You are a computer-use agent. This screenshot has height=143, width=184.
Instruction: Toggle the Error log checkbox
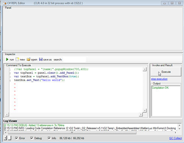(17, 138)
